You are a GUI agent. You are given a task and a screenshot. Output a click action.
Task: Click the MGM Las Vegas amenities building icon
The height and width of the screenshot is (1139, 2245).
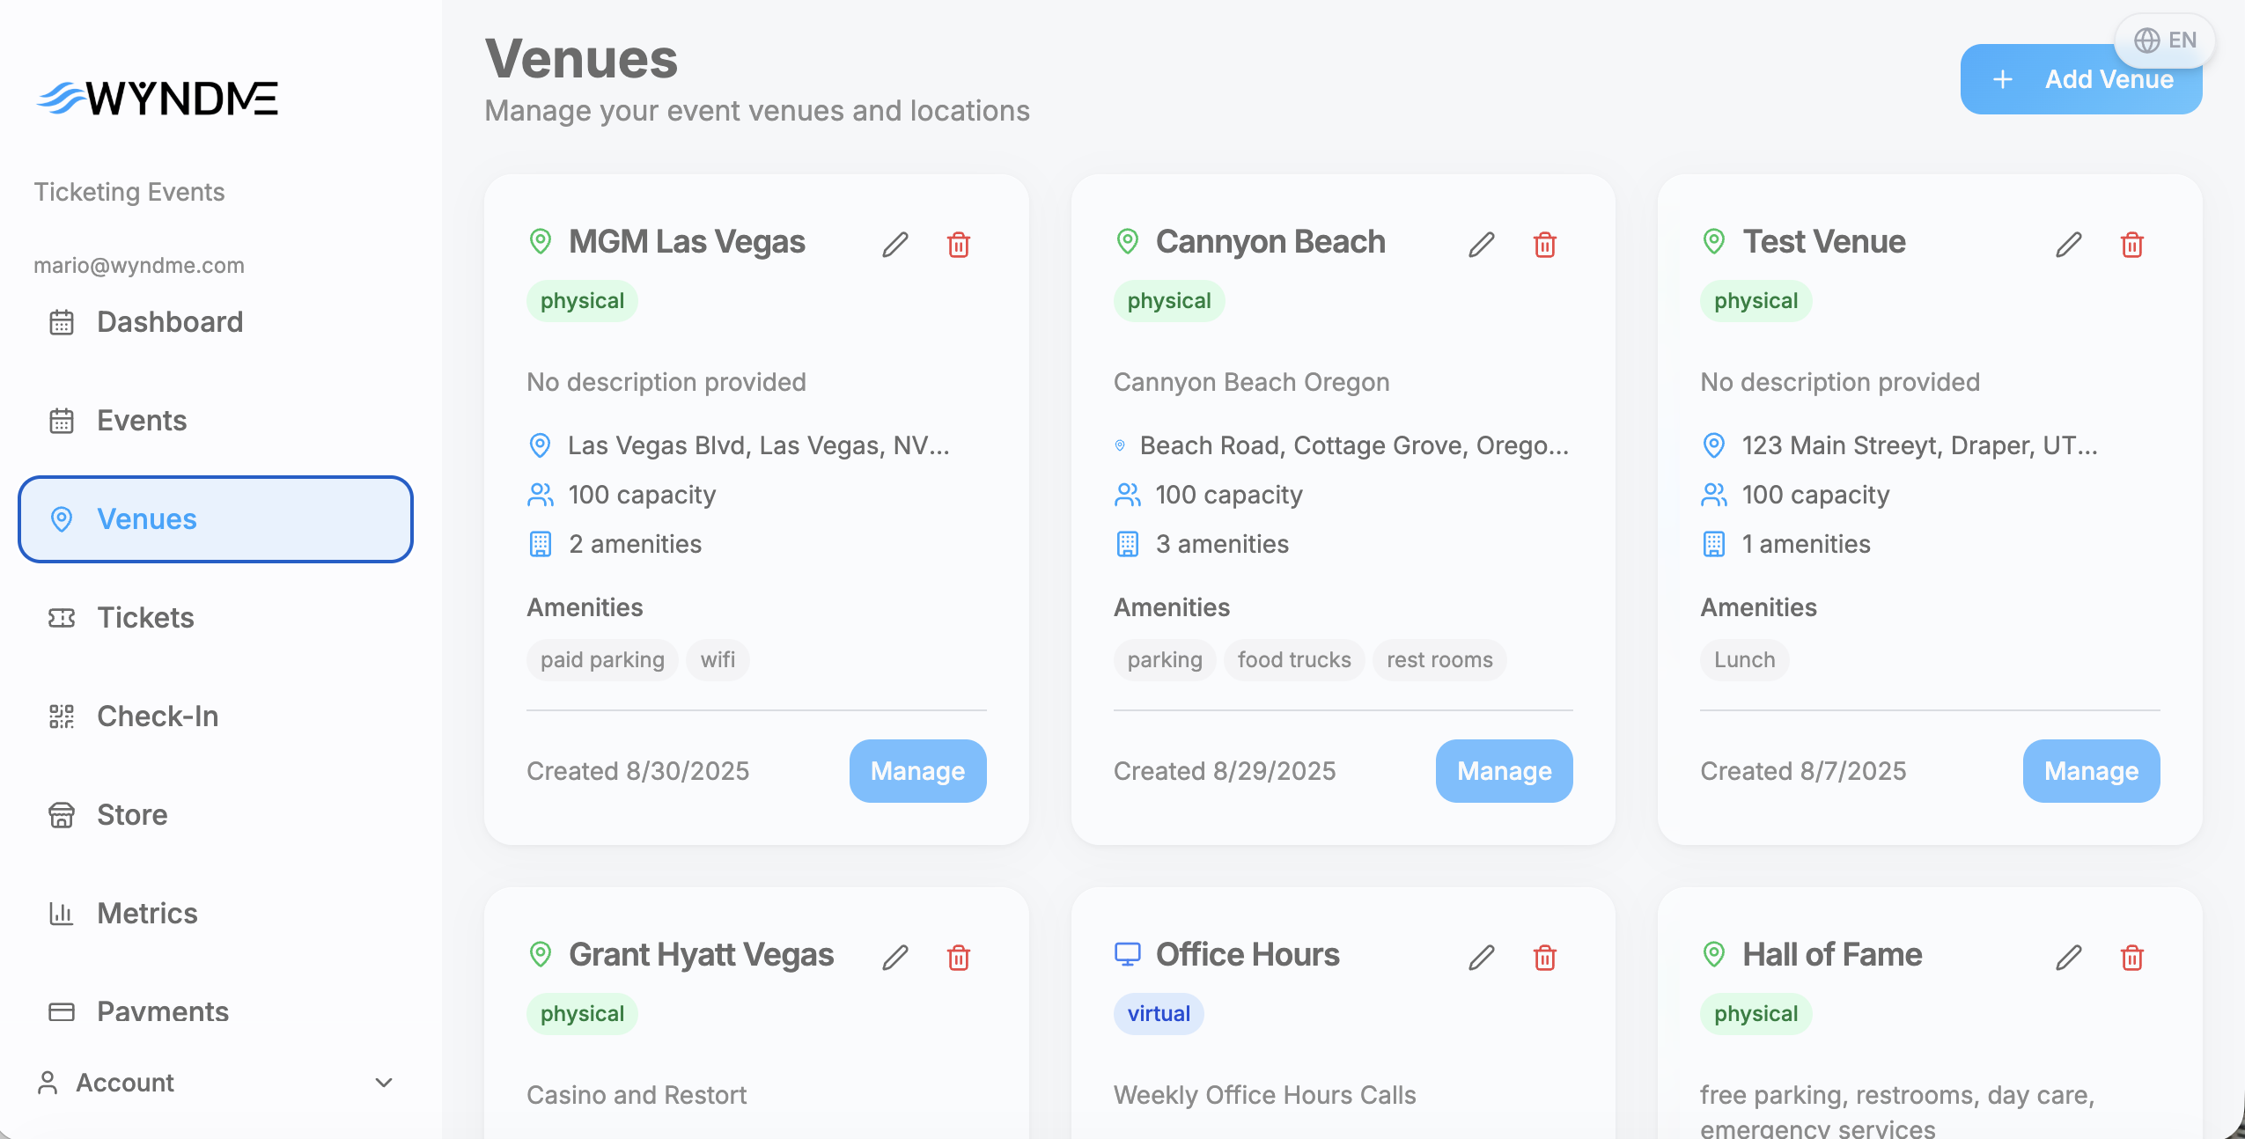[541, 544]
